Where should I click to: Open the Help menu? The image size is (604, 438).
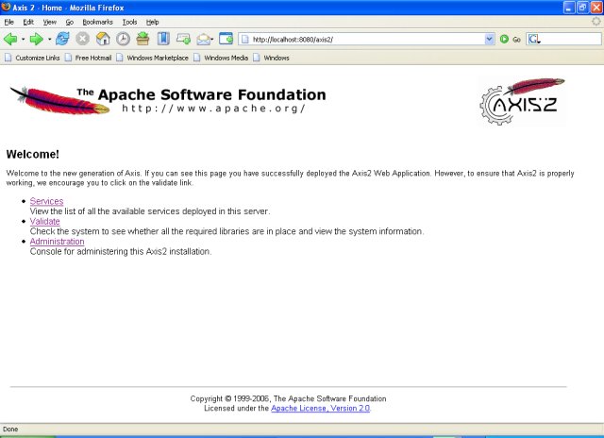[x=152, y=22]
